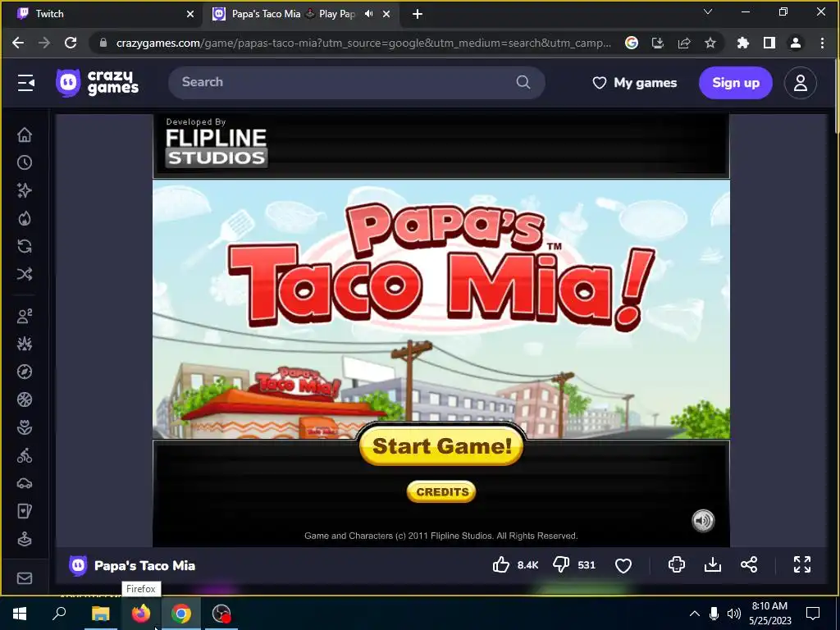The height and width of the screenshot is (630, 840).
Task: Click the gamepad icon below game
Action: tap(676, 564)
